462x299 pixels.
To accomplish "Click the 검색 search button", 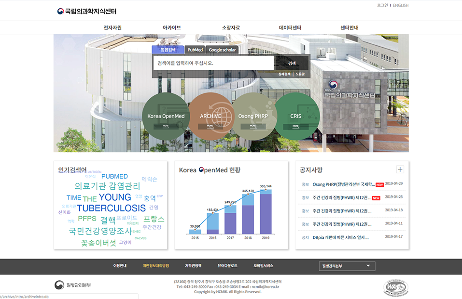I will coord(292,63).
